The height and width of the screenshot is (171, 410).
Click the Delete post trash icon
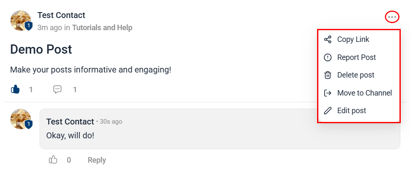click(328, 75)
